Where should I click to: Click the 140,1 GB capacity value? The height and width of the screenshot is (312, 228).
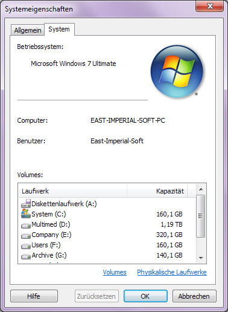(x=169, y=255)
